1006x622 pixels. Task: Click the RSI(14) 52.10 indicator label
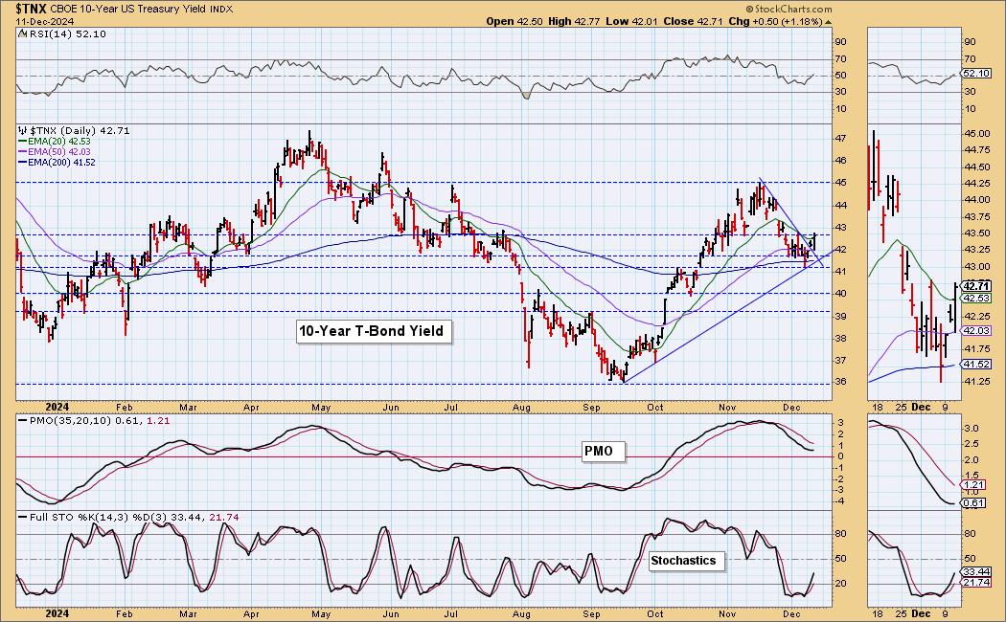coord(67,33)
